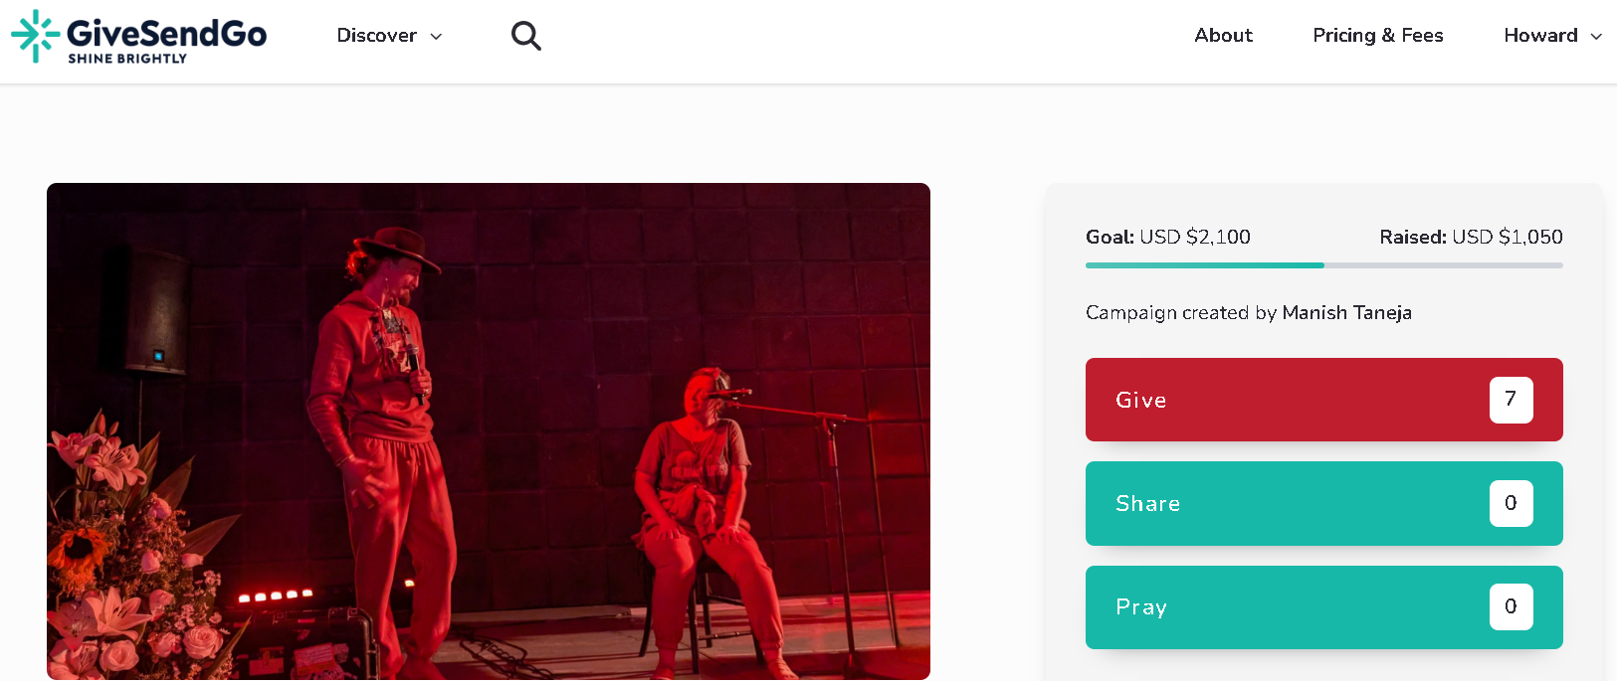Open the campaign stage photo
Screen dimensions: 1617x681
click(488, 430)
